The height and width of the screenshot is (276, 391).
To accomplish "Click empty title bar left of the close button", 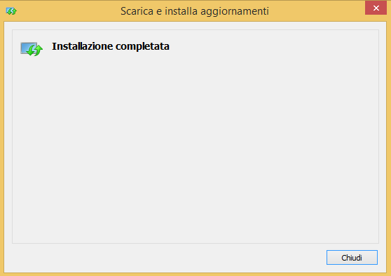I will click(317, 11).
